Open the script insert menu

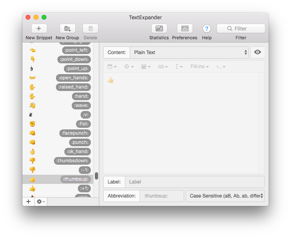click(221, 67)
